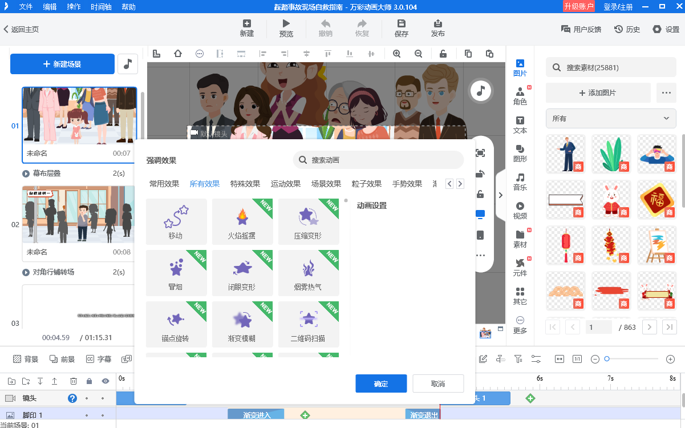
Task: Open the 文本 text panel
Action: (520, 125)
